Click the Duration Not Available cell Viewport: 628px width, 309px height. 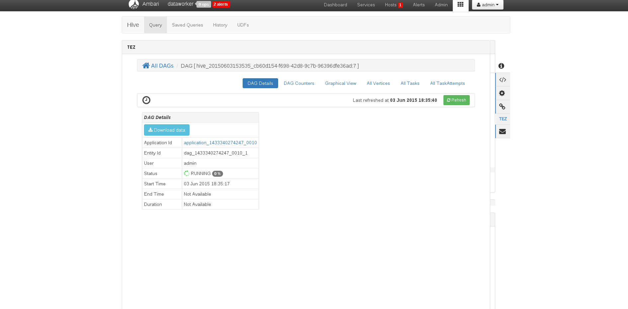220,204
